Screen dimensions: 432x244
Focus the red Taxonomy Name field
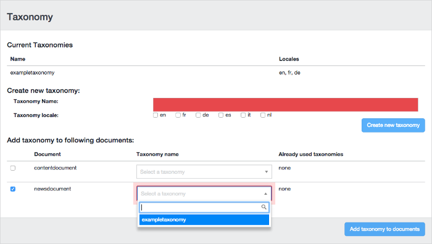click(285, 105)
